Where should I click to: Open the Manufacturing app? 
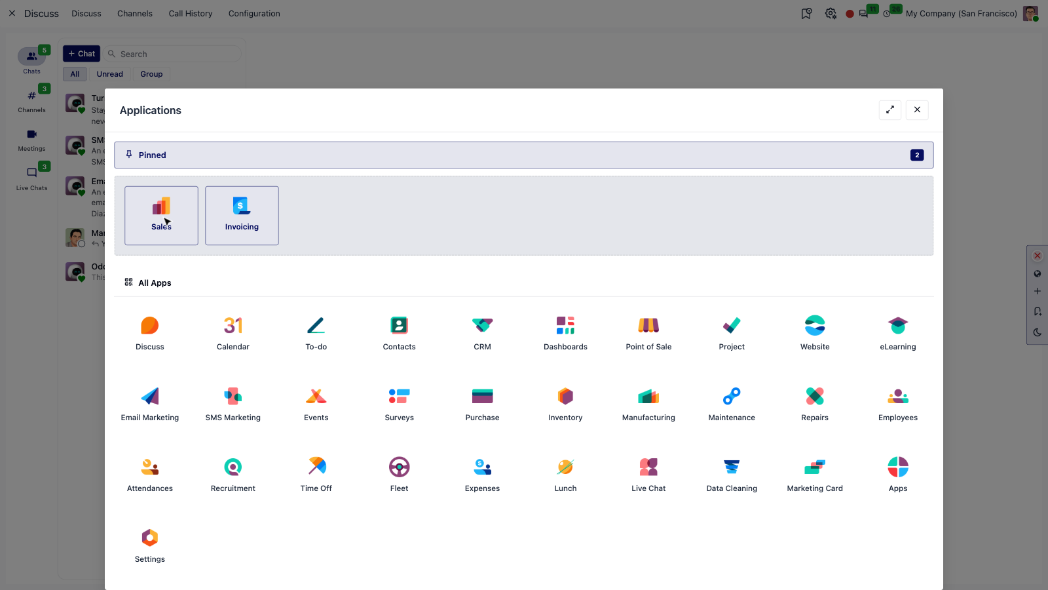pyautogui.click(x=649, y=404)
